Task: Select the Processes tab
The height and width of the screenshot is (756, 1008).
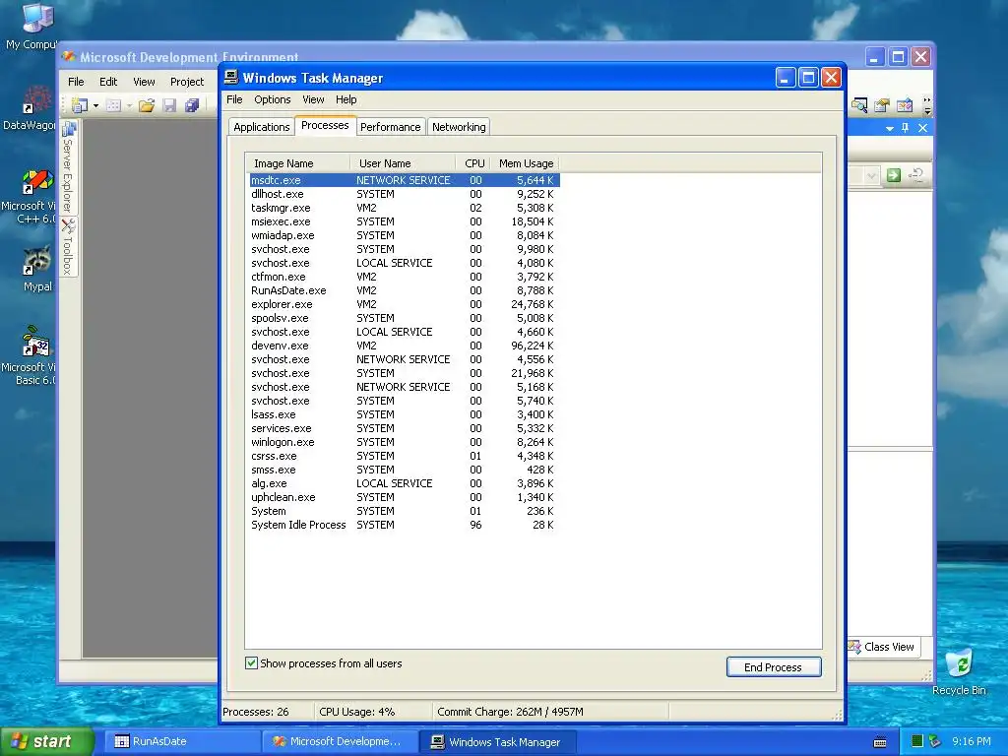Action: tap(325, 125)
